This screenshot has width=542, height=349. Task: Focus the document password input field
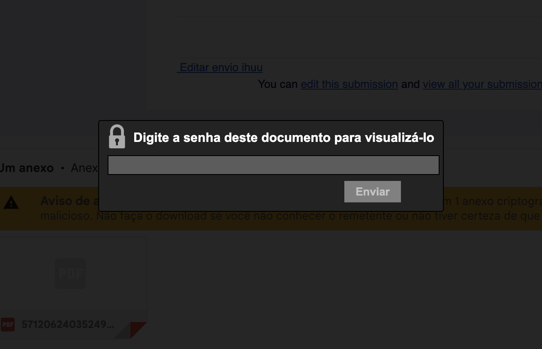(274, 165)
